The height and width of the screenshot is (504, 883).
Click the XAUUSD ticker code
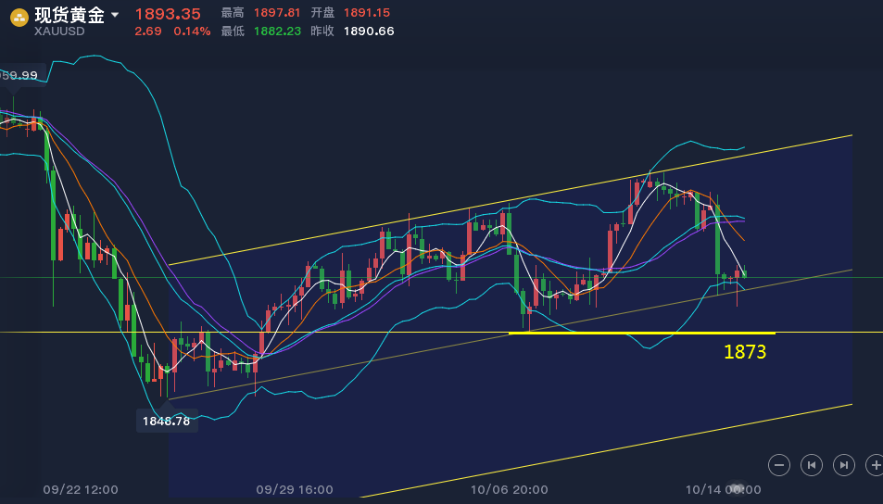tap(59, 31)
